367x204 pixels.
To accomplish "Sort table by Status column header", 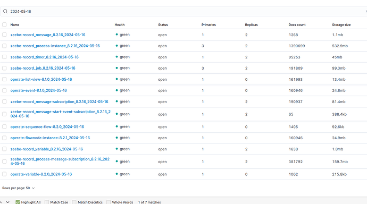I will [163, 25].
